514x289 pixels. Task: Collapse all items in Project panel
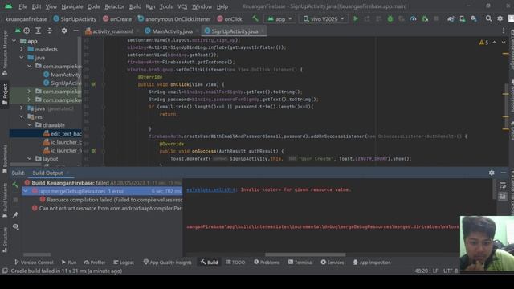pyautogui.click(x=50, y=31)
